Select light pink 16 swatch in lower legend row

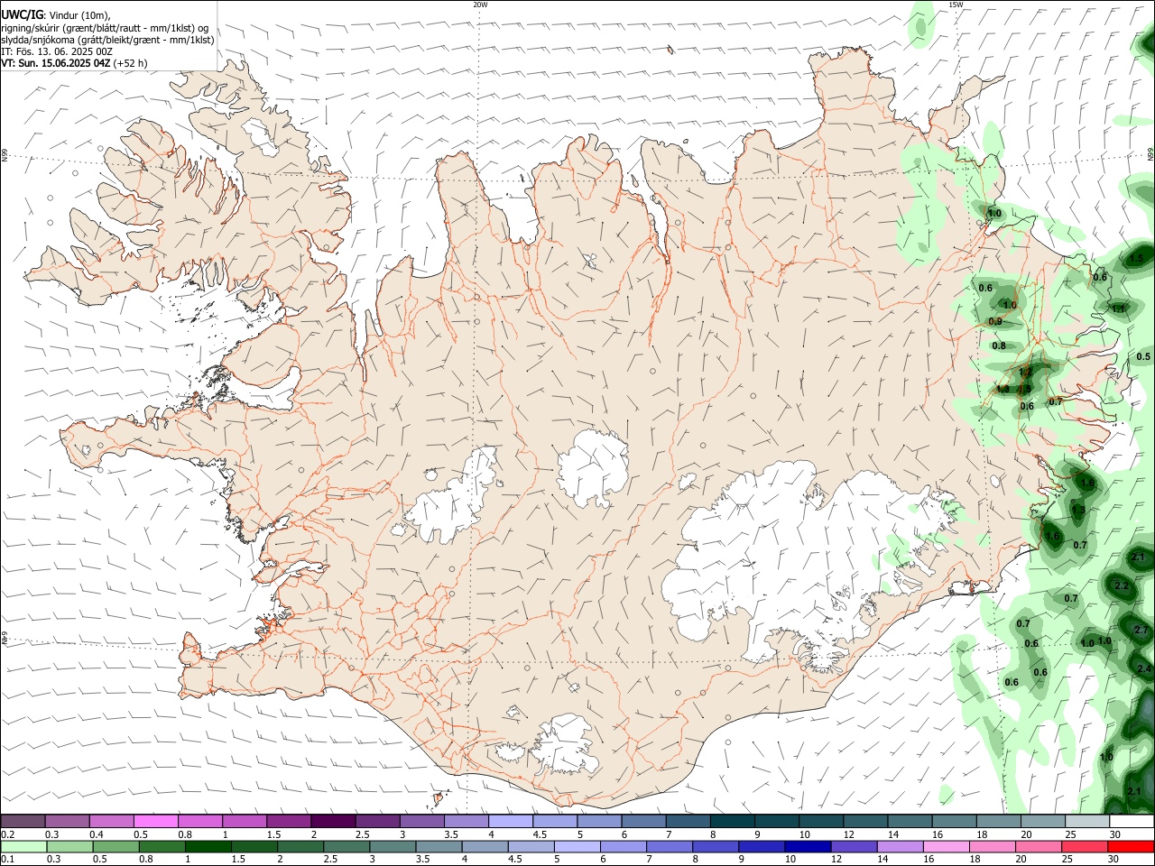click(x=946, y=846)
